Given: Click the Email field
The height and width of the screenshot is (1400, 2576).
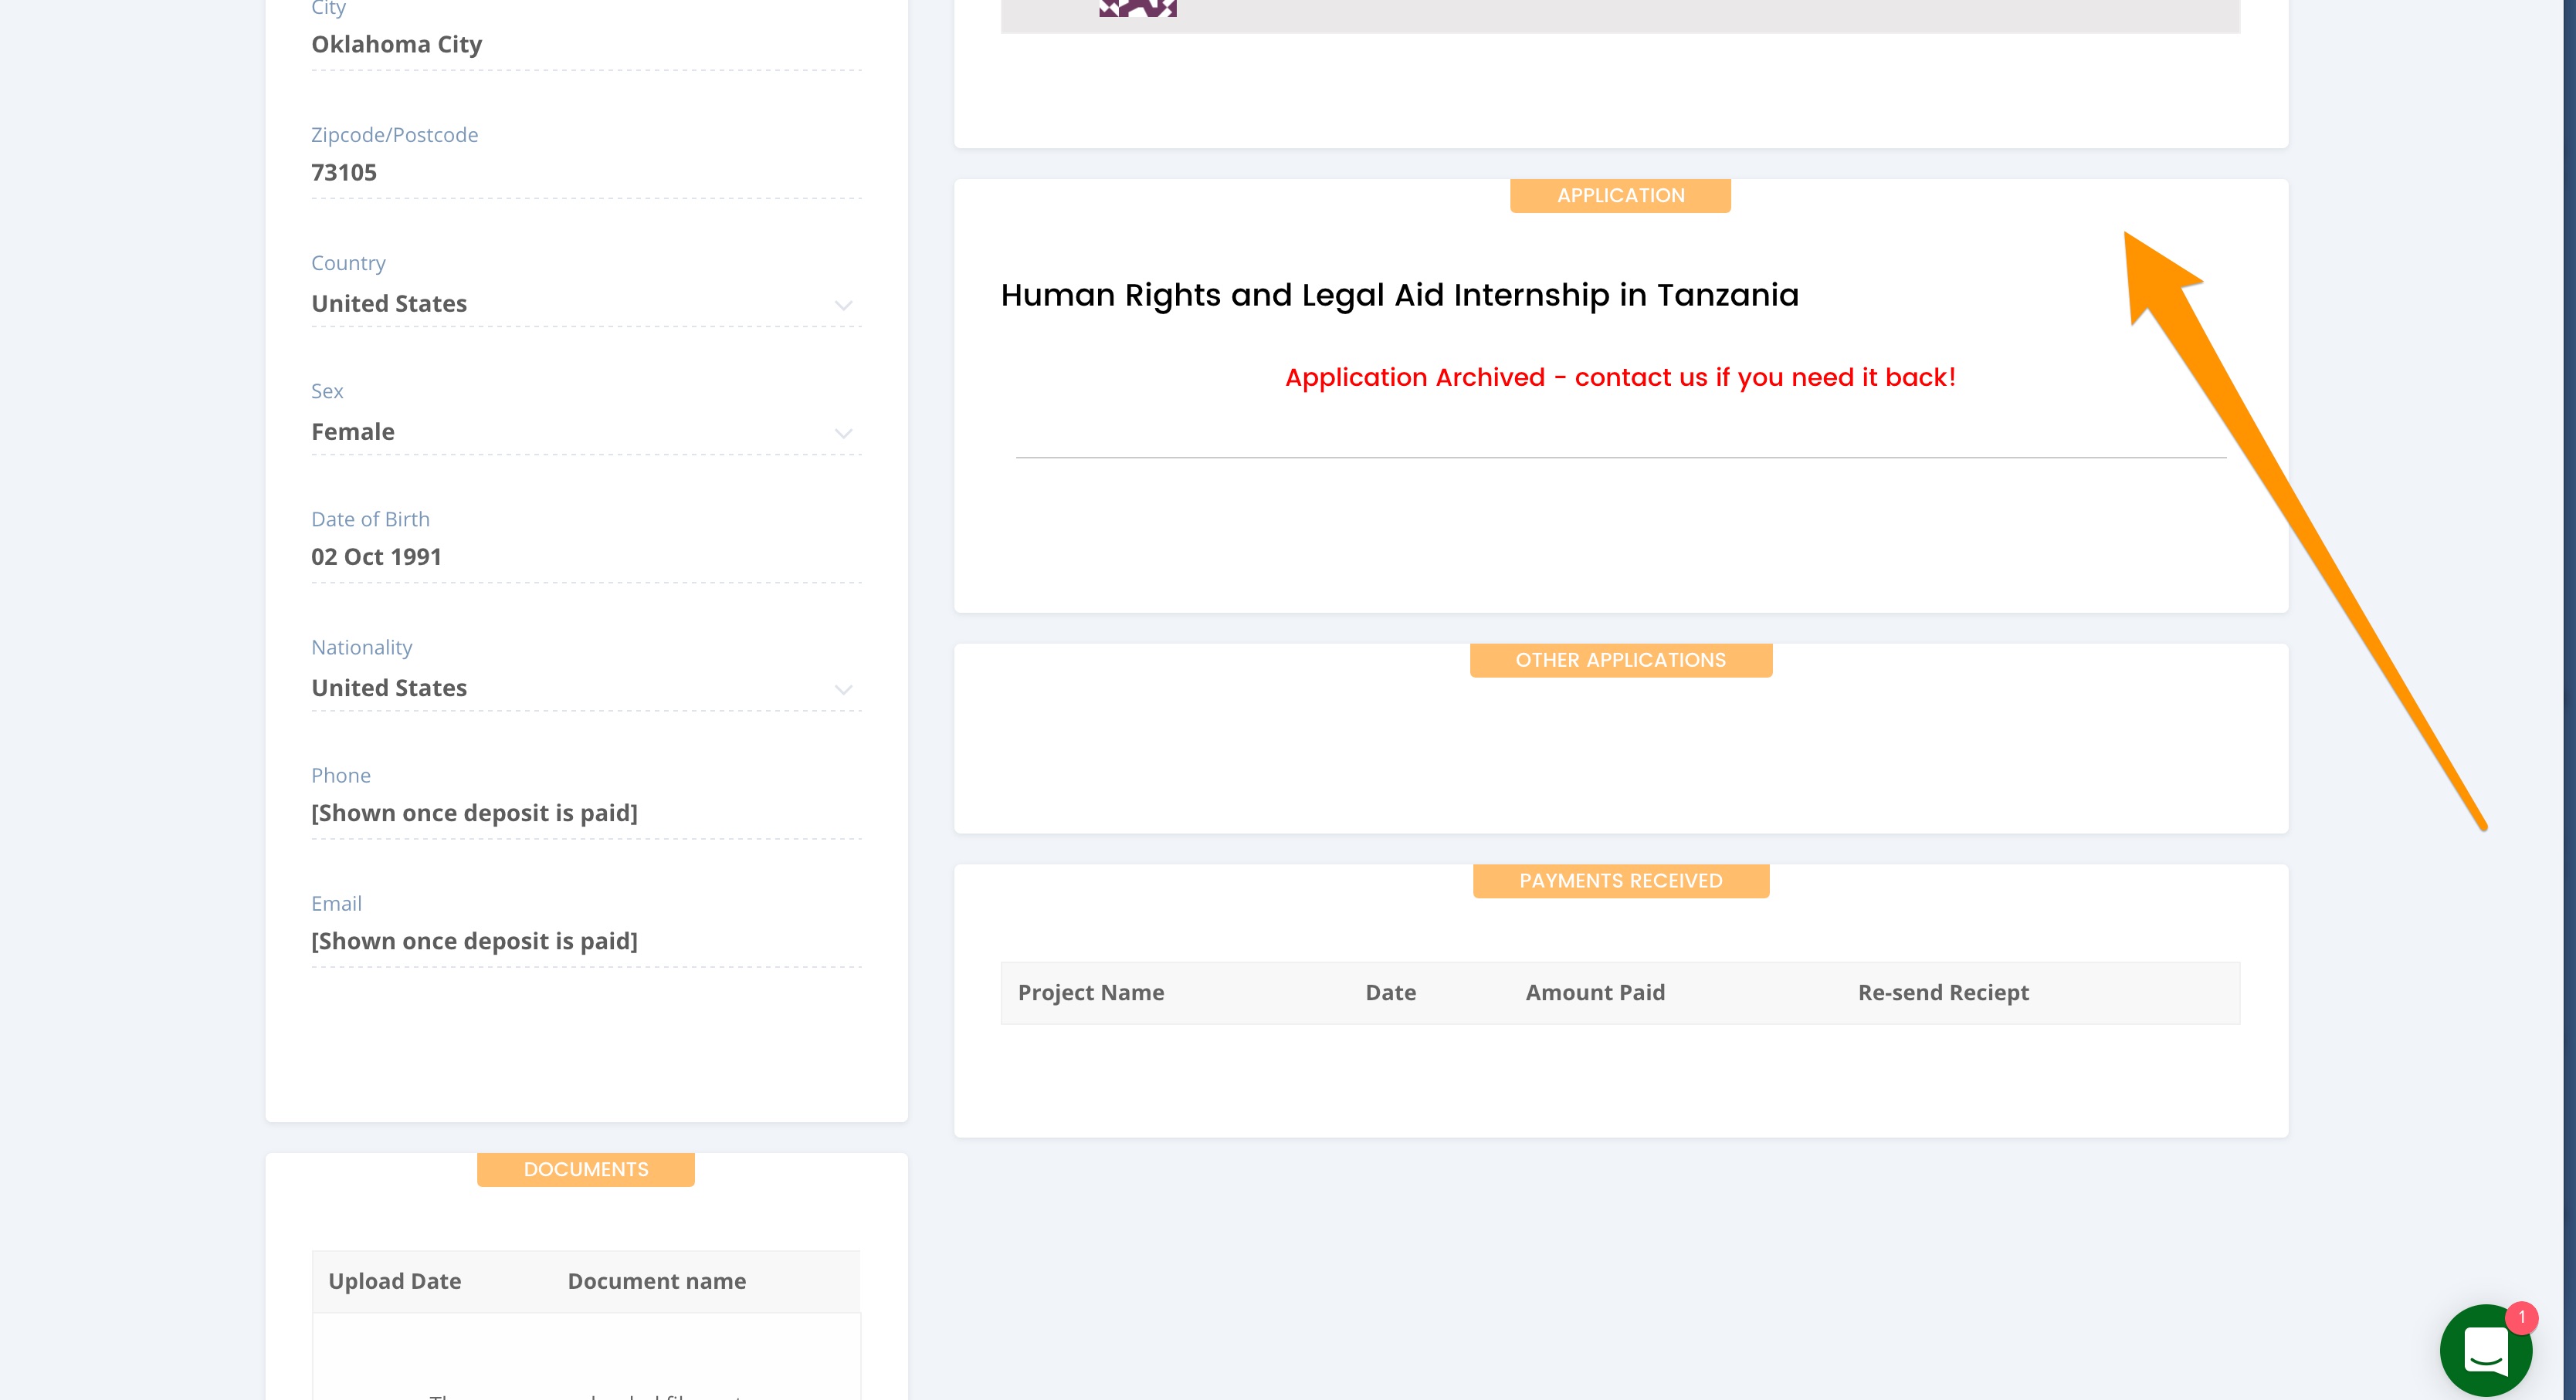Looking at the screenshot, I should tap(585, 940).
